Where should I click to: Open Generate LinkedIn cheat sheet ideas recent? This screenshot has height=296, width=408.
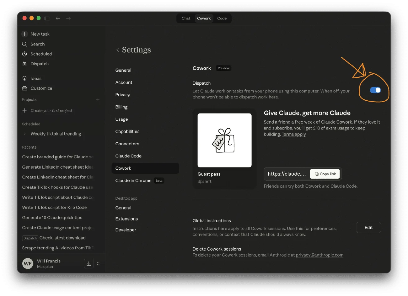(58, 167)
